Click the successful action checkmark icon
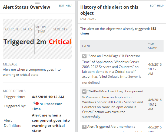The width and height of the screenshot is (166, 132). (x=84, y=92)
